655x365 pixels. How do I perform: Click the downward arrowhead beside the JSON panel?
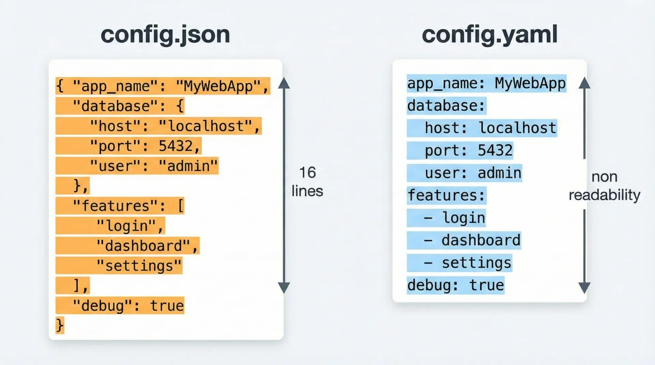point(284,288)
